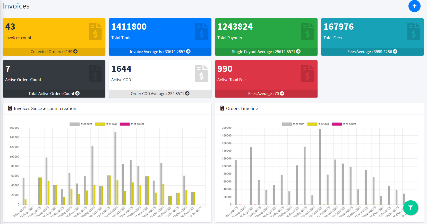
Task: Click 160000 axis label in Invoices chart
Action: tap(14, 128)
